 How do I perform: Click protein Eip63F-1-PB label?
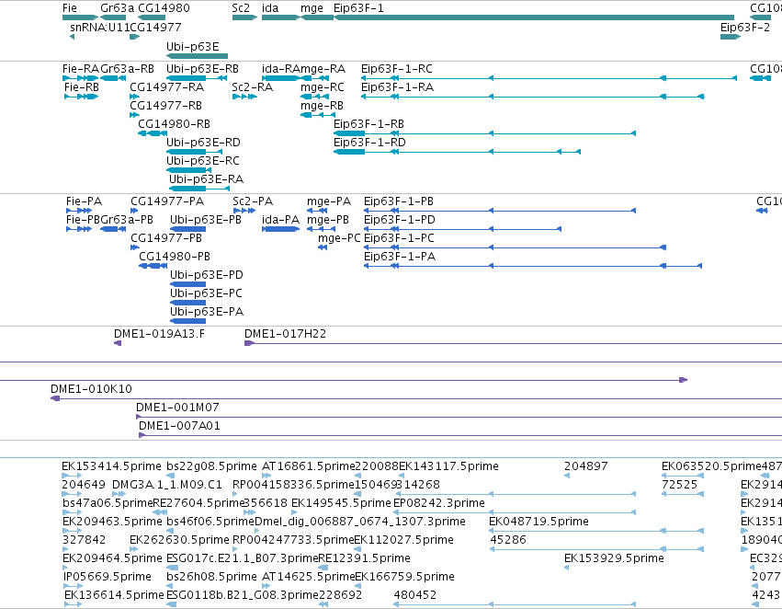pos(399,201)
